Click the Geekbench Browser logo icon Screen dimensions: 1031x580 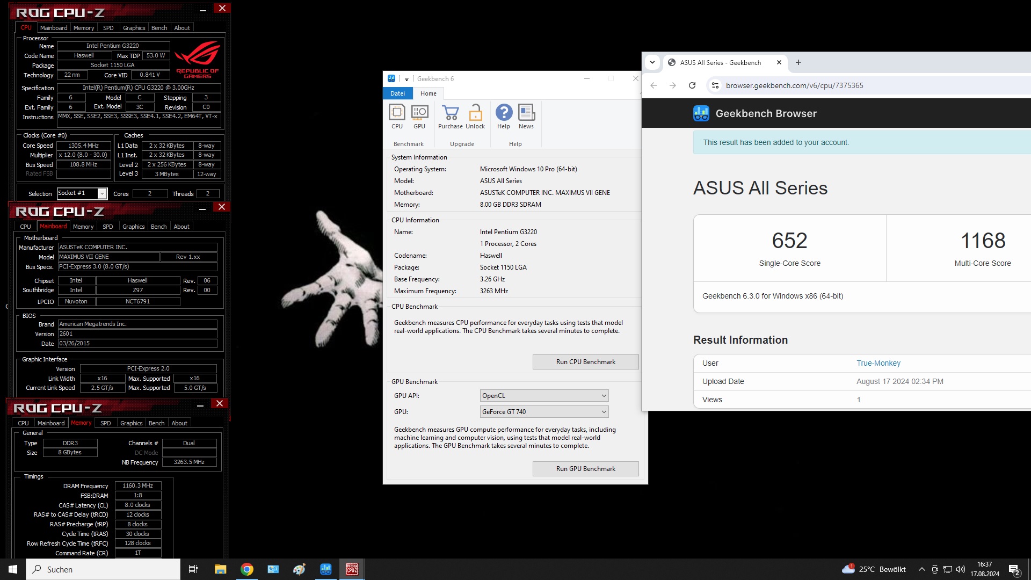coord(701,113)
